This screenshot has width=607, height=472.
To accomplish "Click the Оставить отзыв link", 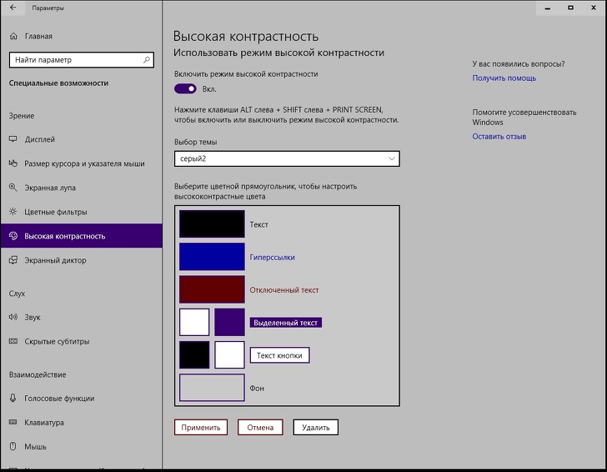I will [x=499, y=137].
